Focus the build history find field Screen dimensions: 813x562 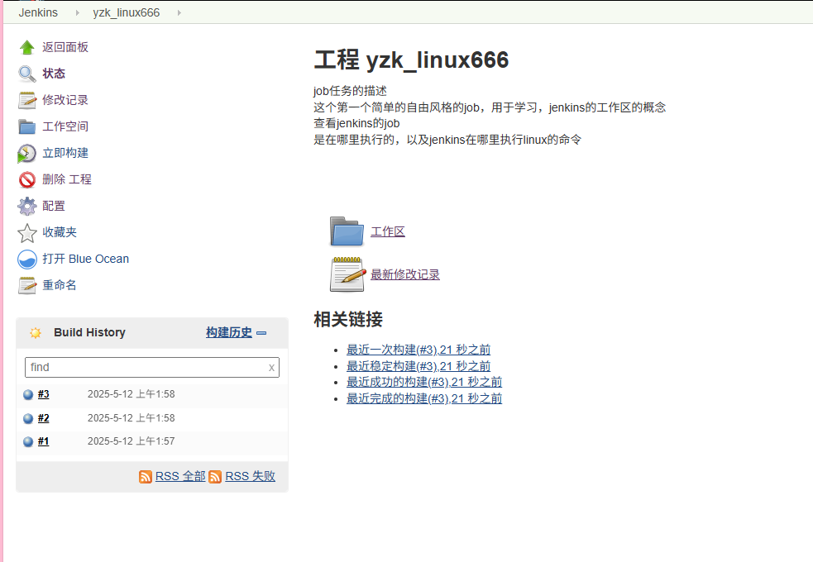152,368
